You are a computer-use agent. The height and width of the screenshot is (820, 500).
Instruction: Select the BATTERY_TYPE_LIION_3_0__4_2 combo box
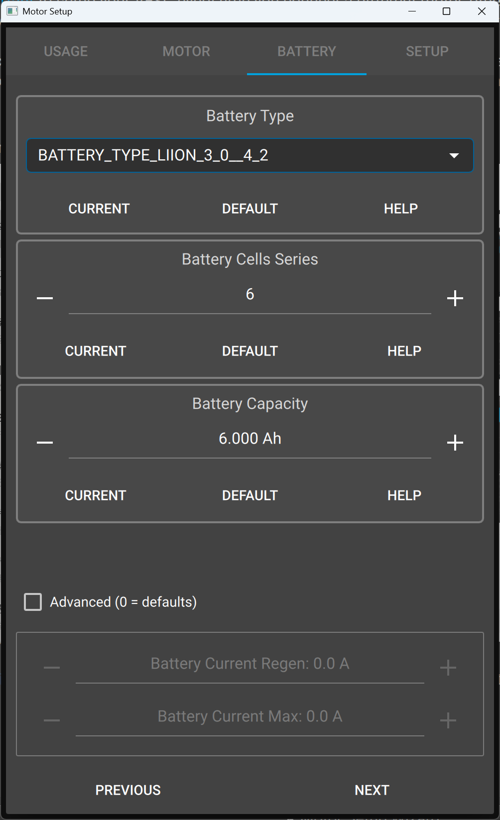click(250, 155)
